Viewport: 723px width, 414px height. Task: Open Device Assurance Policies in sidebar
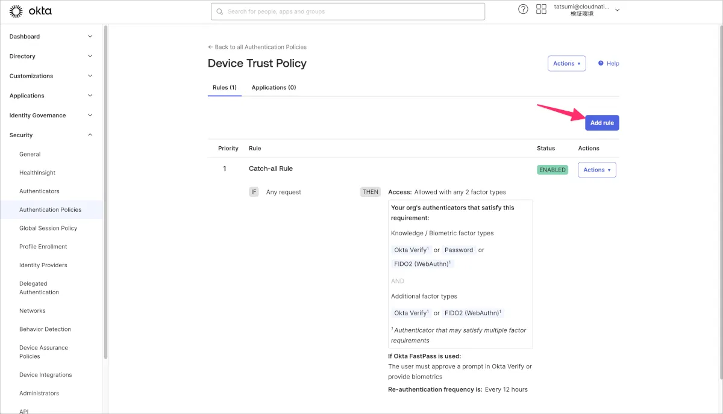43,352
